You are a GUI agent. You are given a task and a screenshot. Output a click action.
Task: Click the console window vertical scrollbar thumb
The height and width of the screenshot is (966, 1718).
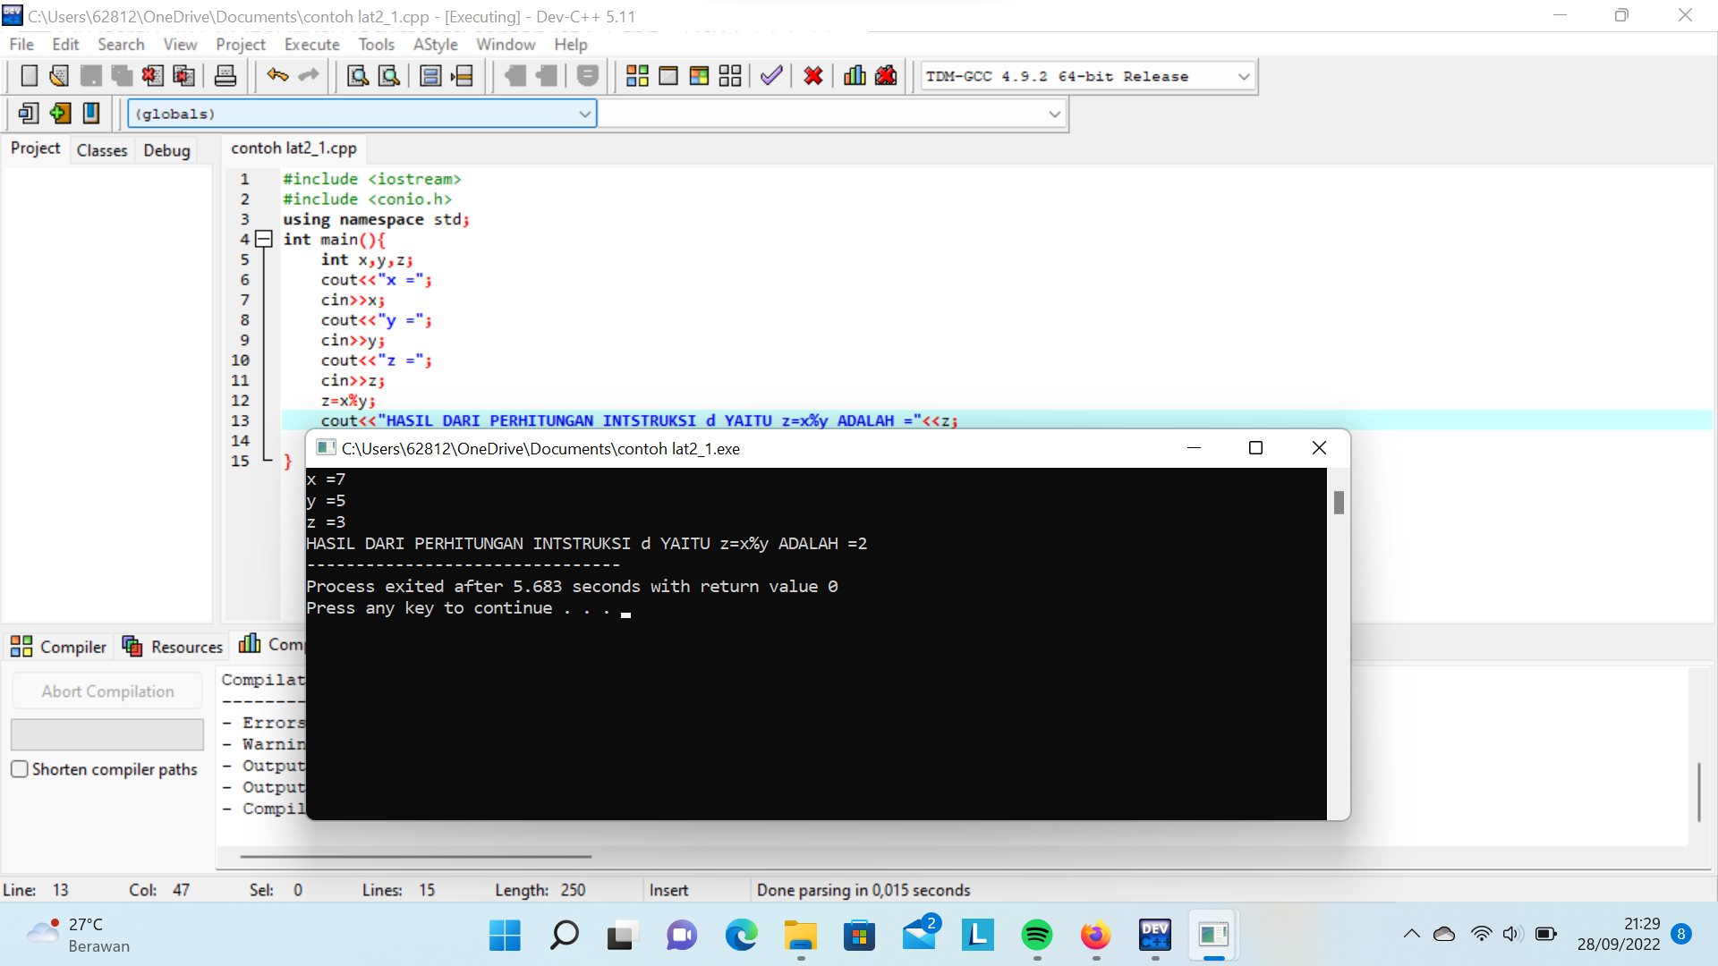click(x=1339, y=503)
